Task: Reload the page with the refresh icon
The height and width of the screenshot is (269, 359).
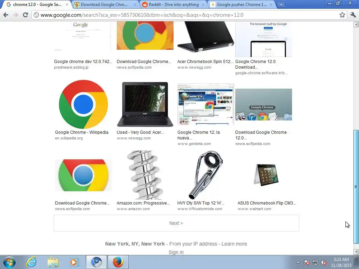Action: (x=25, y=15)
